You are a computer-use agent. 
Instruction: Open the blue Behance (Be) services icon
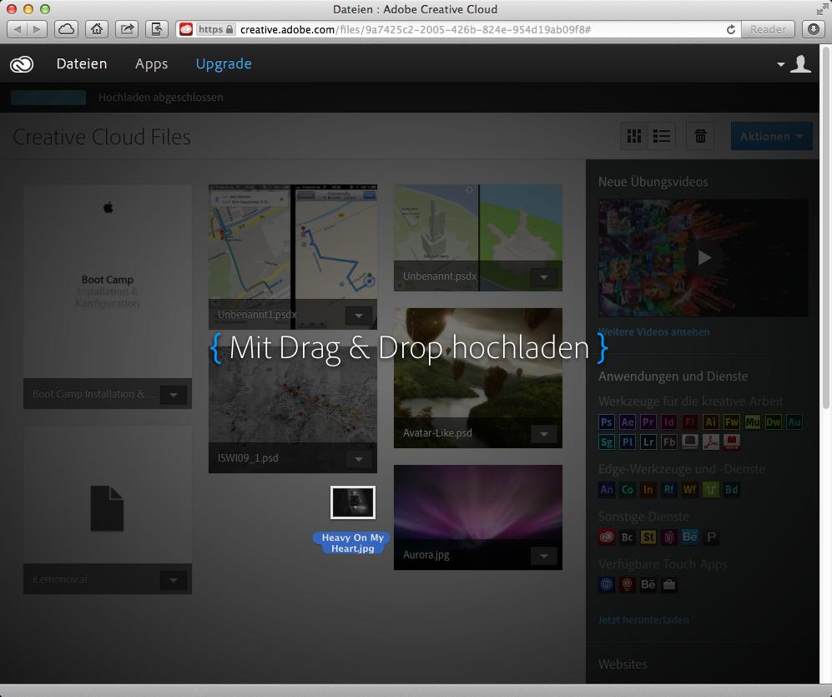pyautogui.click(x=690, y=537)
